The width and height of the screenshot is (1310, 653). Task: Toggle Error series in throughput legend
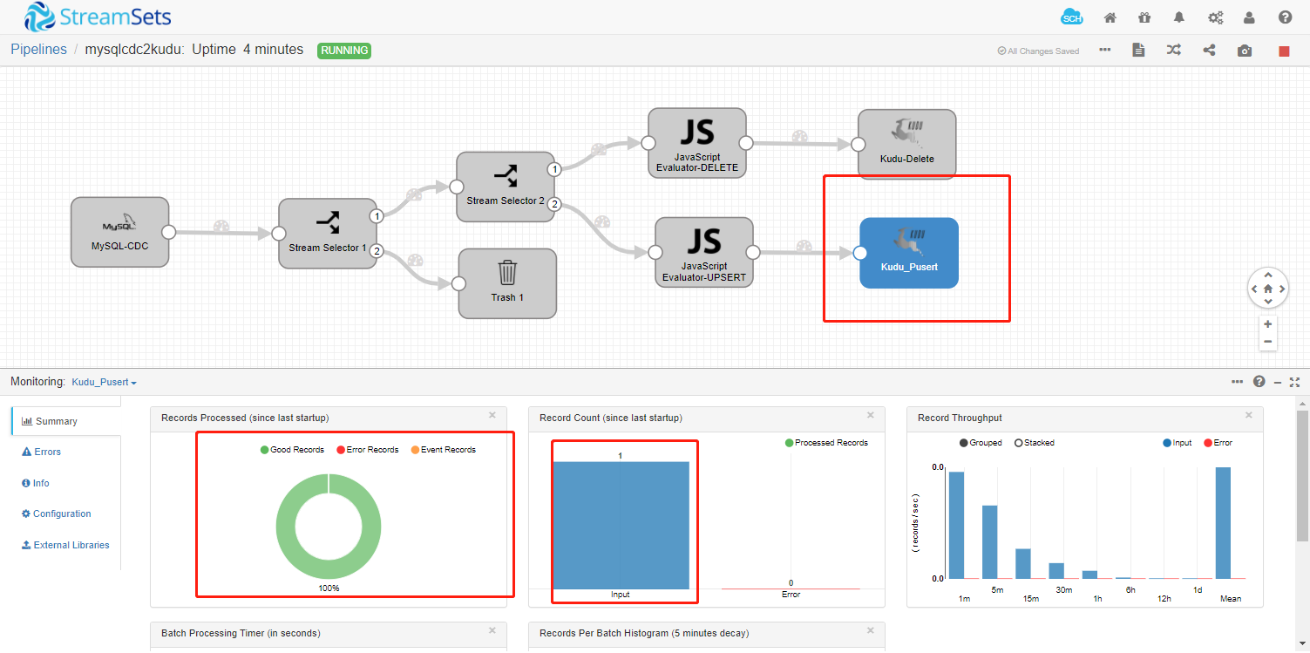click(1218, 443)
